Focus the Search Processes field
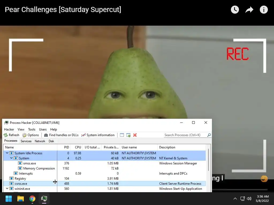 [x=185, y=135]
